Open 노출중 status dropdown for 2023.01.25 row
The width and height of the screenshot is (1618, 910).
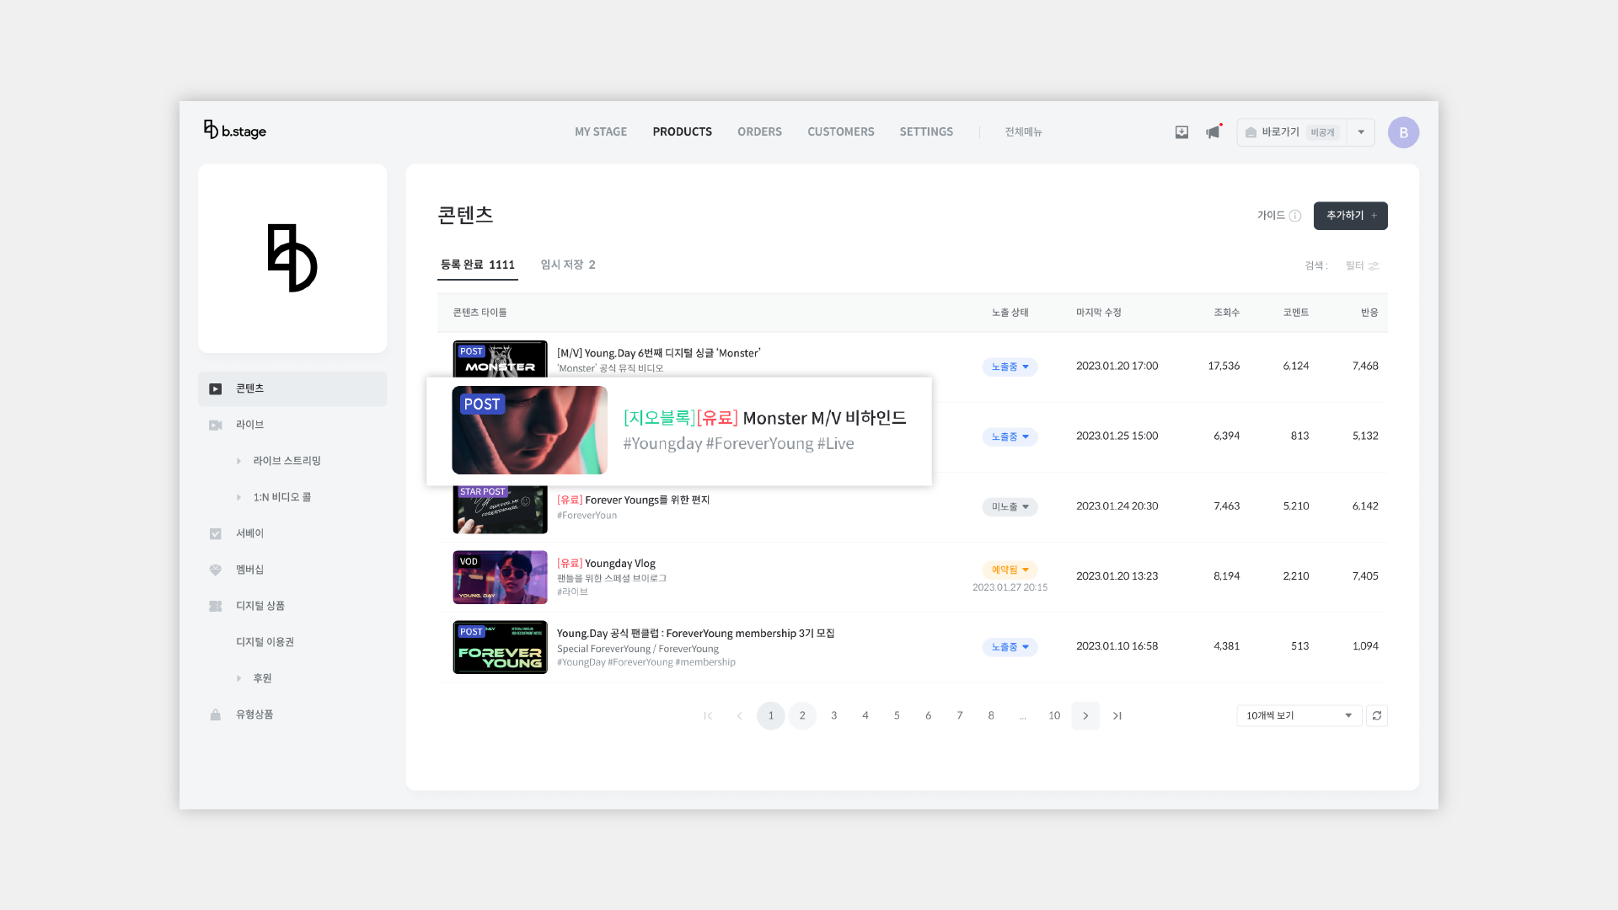point(1010,437)
